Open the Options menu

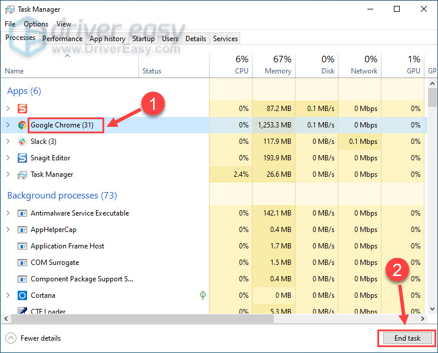click(x=36, y=24)
